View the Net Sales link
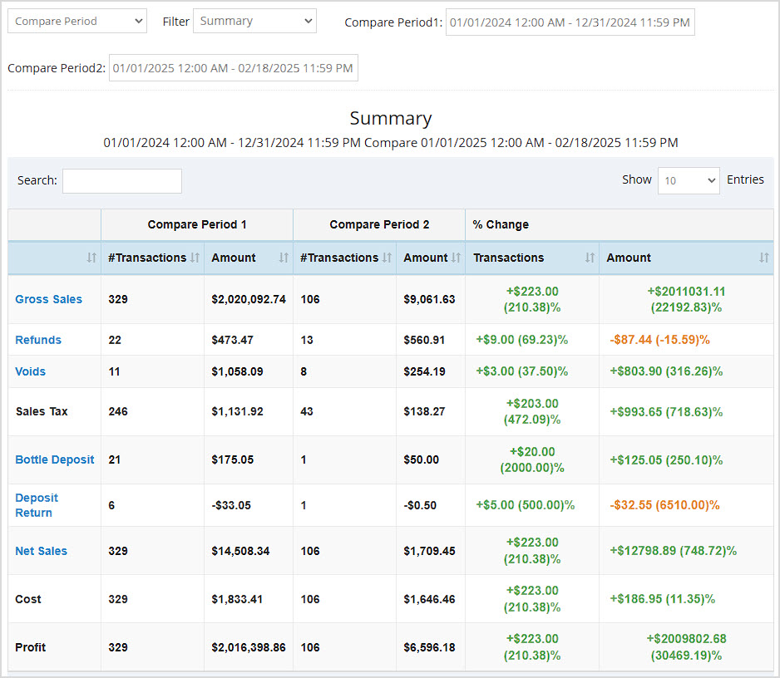This screenshot has height=678, width=780. [41, 551]
